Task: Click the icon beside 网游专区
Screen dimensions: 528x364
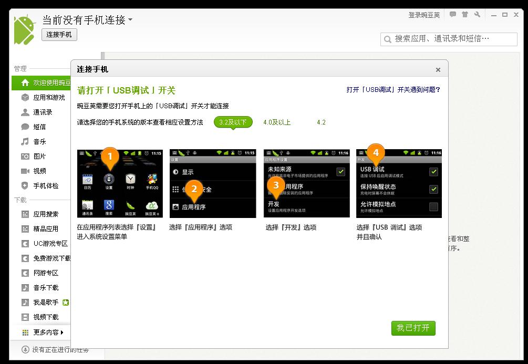Action: click(x=25, y=273)
